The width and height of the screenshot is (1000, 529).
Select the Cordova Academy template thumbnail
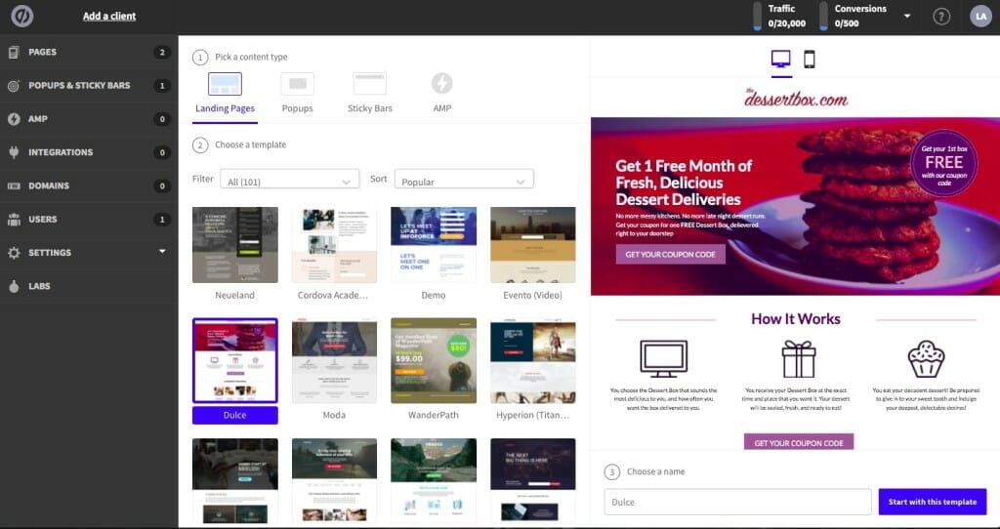coord(334,245)
